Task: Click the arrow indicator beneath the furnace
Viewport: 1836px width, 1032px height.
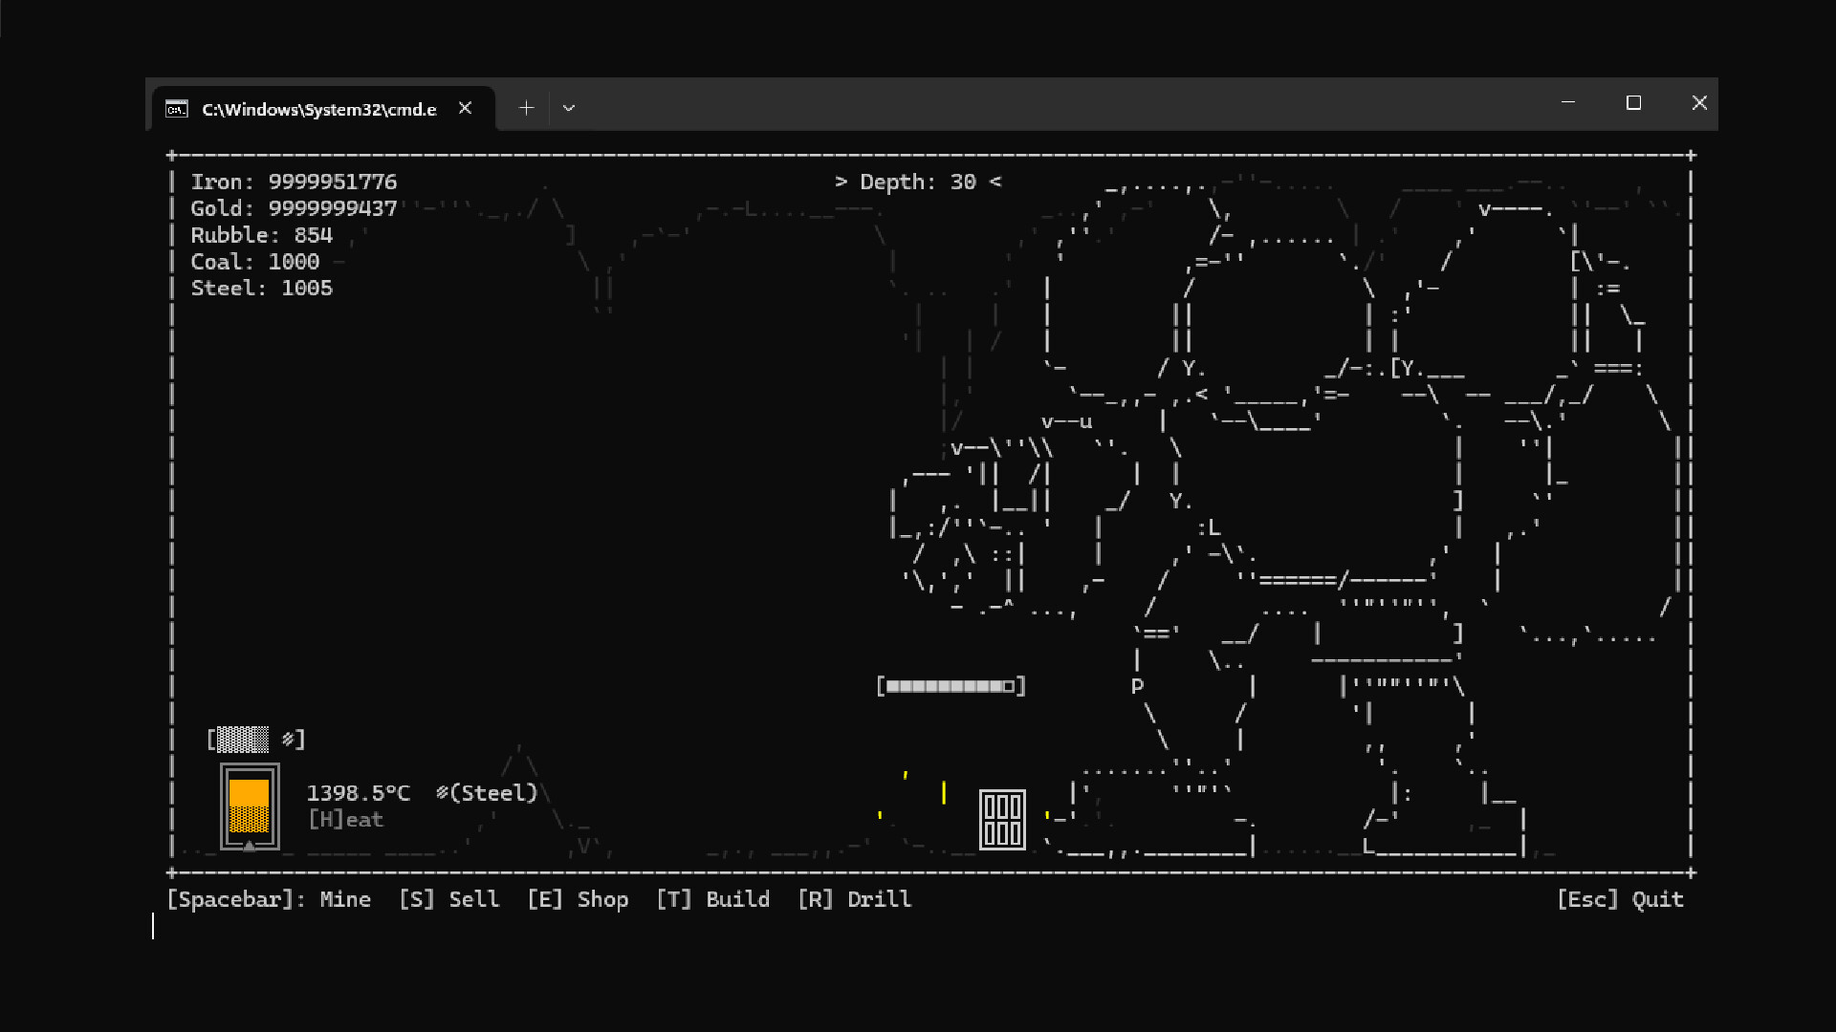Action: pyautogui.click(x=249, y=846)
